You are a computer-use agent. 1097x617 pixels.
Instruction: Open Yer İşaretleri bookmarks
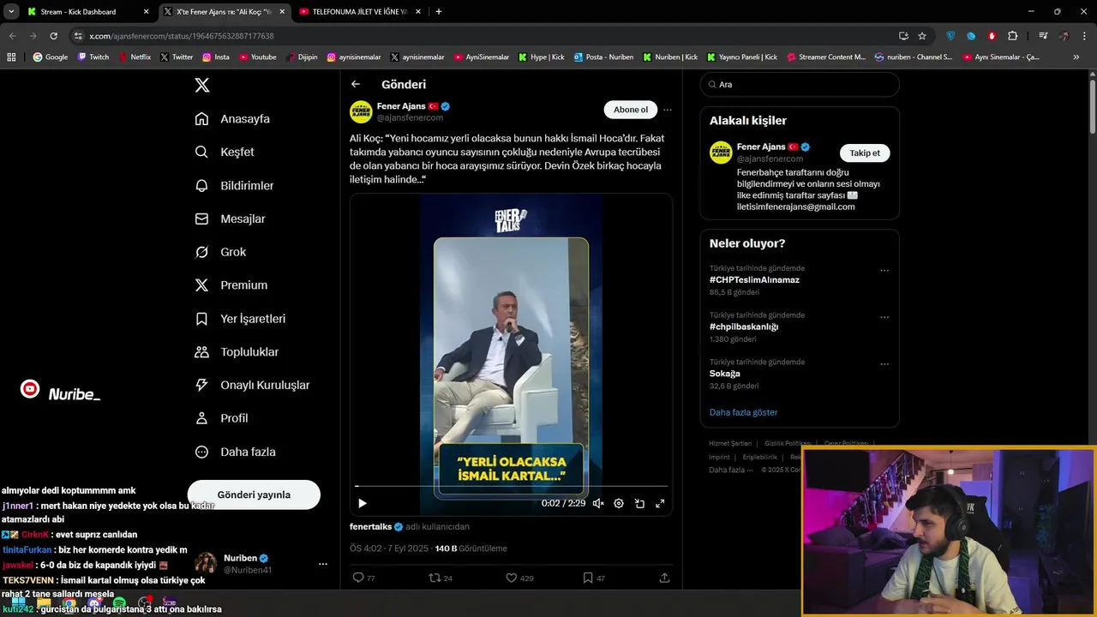pyautogui.click(x=240, y=319)
